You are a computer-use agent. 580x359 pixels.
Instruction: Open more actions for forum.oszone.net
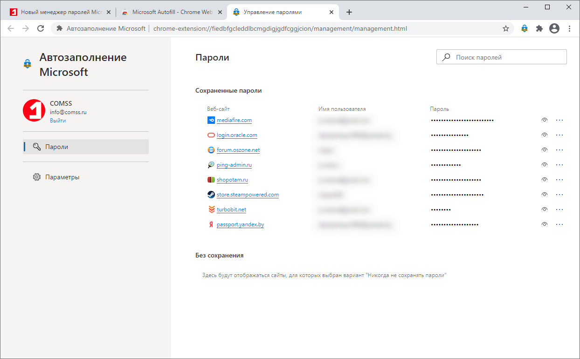pyautogui.click(x=559, y=150)
